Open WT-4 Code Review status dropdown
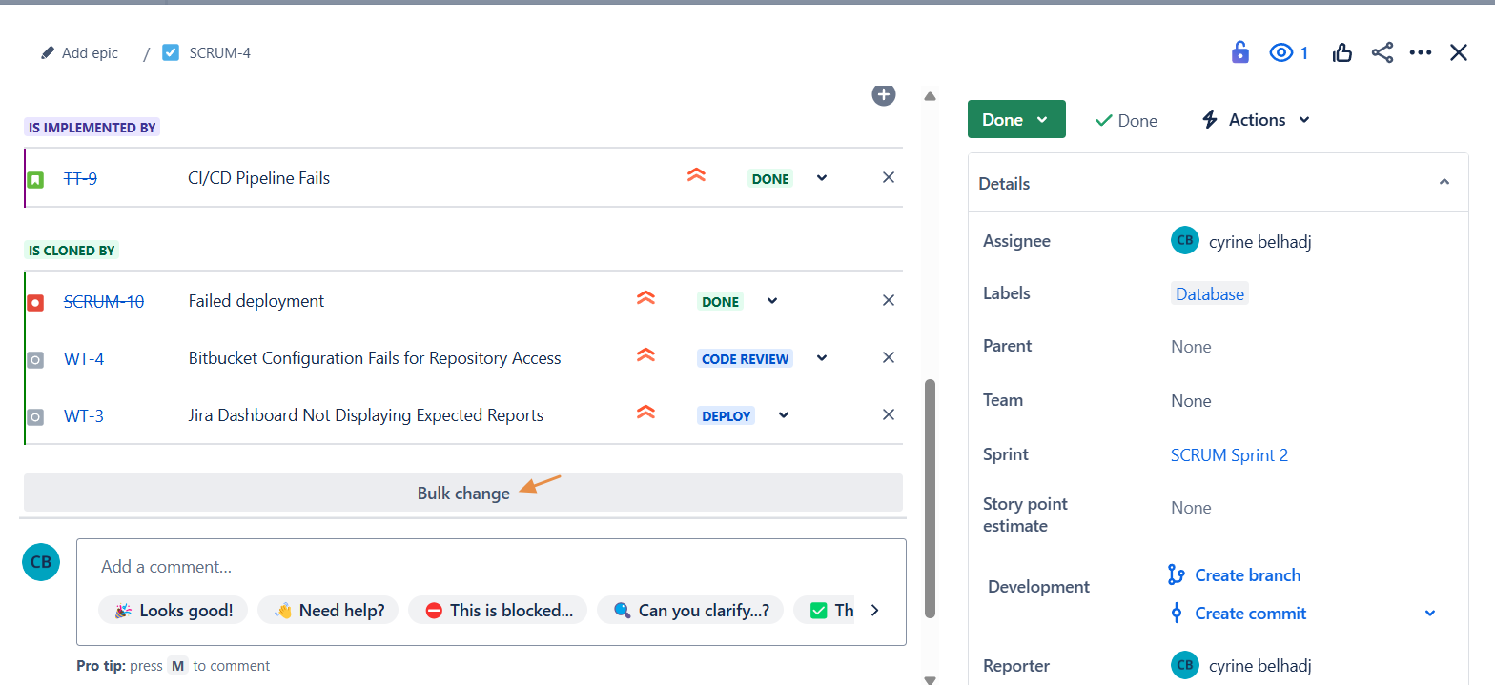Screen dimensions: 1495x685 [x=822, y=358]
